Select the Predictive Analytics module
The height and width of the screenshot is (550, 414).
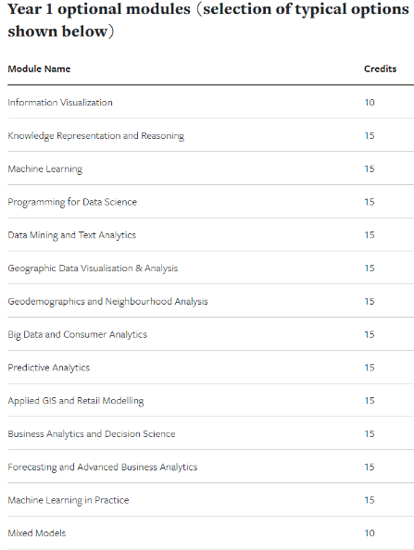[49, 368]
